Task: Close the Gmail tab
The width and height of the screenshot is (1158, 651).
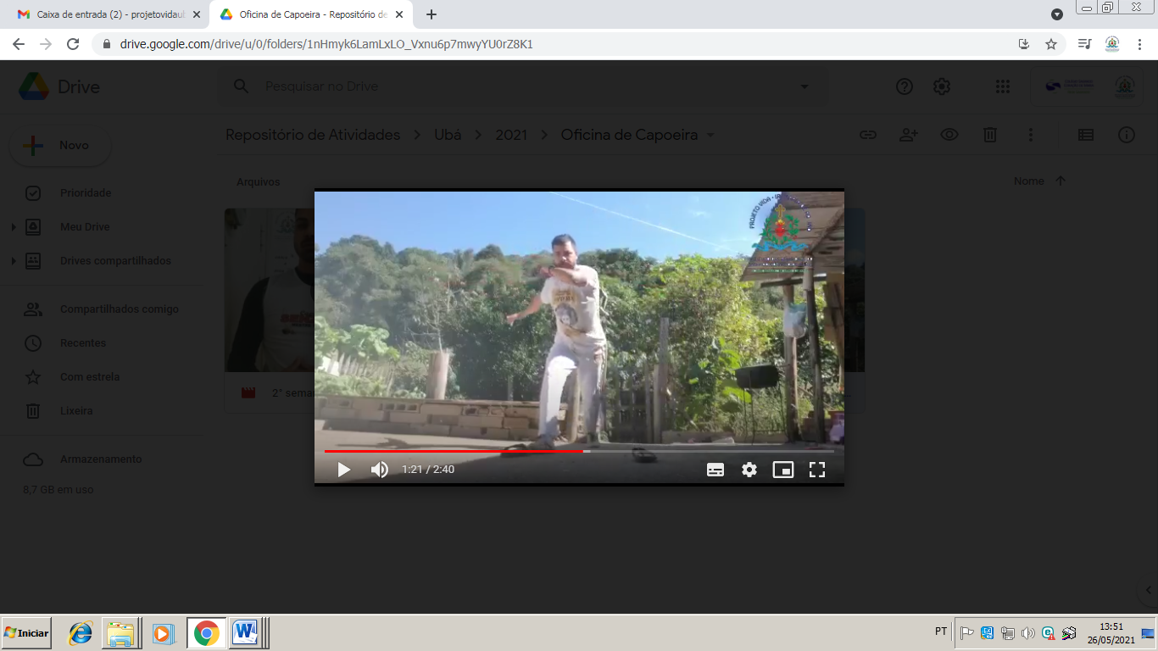Action: (197, 14)
